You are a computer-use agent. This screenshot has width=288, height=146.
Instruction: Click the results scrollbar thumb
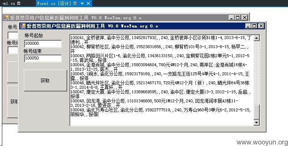click(x=256, y=112)
